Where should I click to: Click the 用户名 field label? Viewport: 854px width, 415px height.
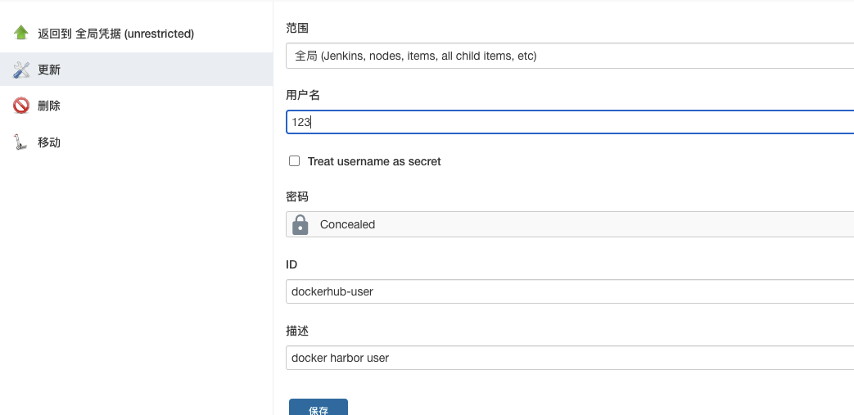click(303, 95)
